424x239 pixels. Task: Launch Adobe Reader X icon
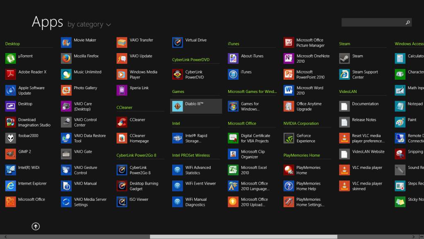click(x=10, y=75)
